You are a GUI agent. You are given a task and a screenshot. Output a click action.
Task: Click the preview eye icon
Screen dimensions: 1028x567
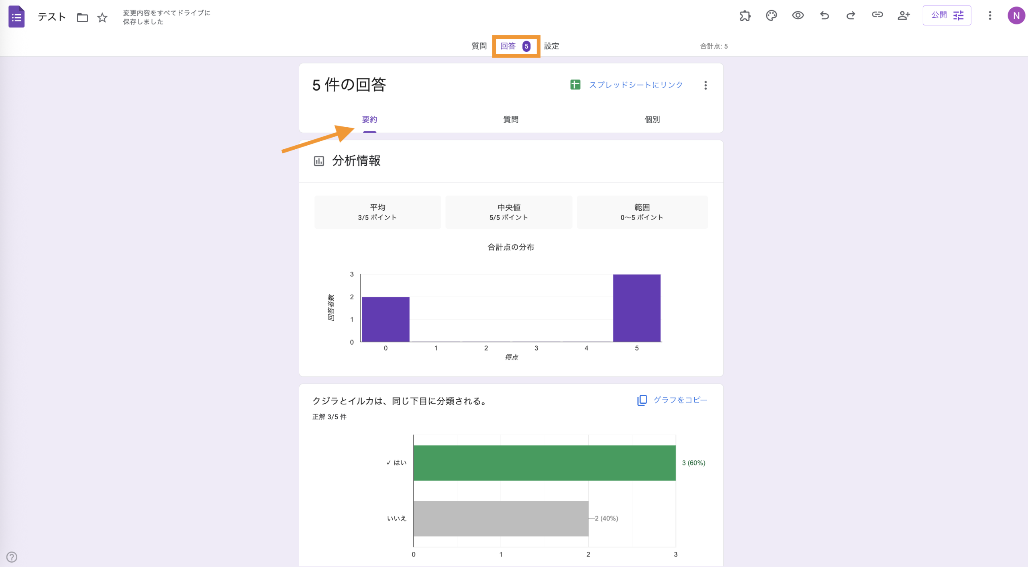click(798, 16)
